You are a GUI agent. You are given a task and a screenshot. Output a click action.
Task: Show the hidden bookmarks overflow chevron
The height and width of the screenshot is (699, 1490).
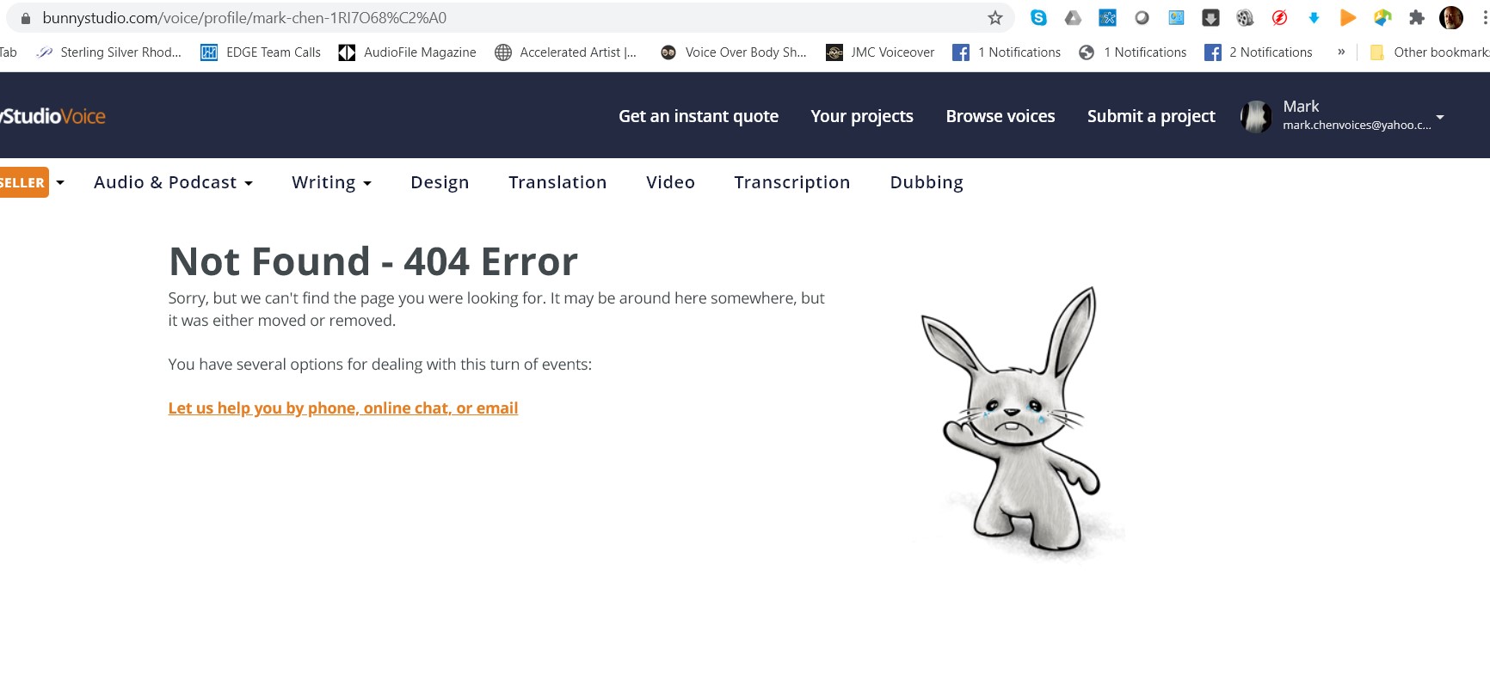click(x=1340, y=52)
